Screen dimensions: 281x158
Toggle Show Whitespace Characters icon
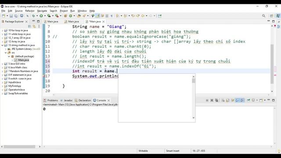(x=112, y=16)
